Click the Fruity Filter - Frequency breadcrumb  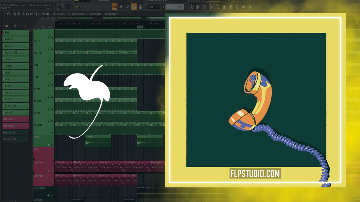tap(102, 14)
